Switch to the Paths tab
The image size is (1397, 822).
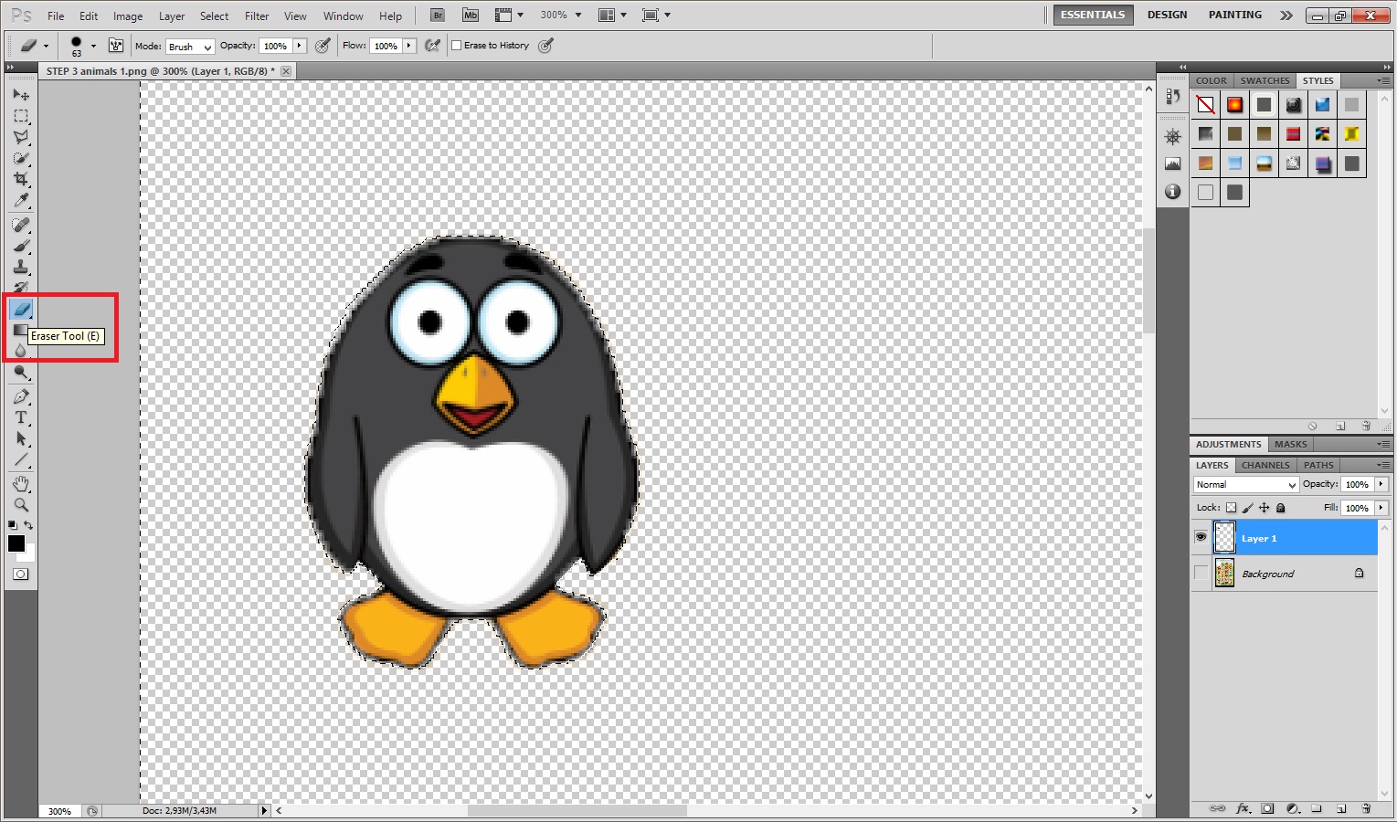1318,465
